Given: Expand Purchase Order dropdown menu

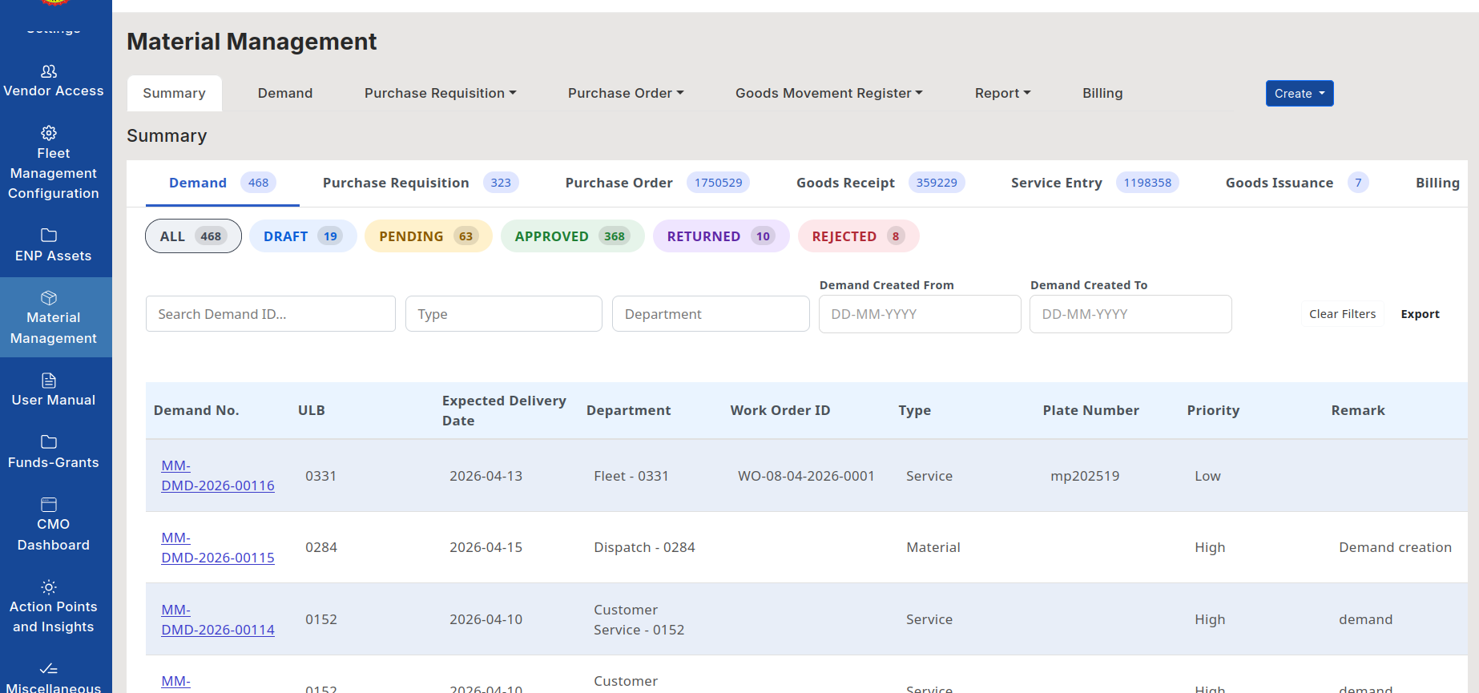Looking at the screenshot, I should 626,93.
